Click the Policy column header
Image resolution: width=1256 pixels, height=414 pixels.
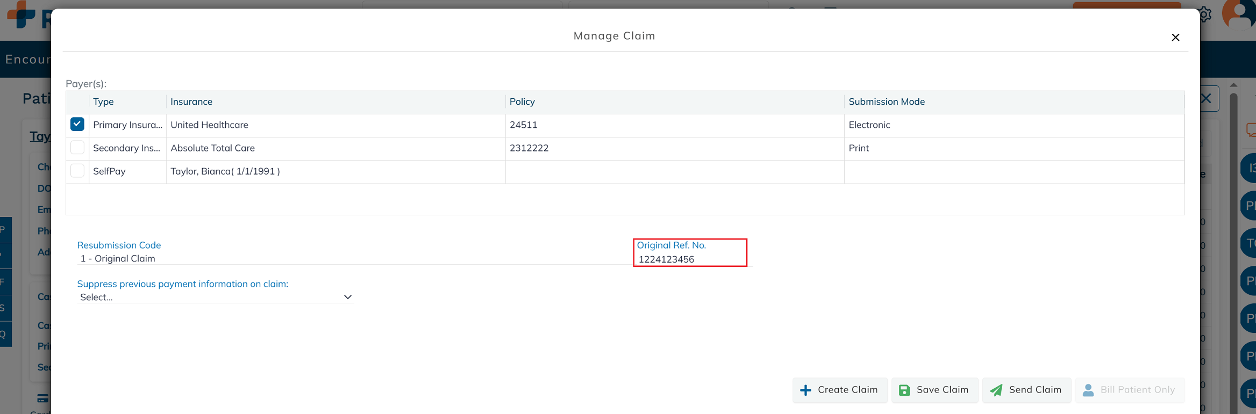click(x=522, y=101)
